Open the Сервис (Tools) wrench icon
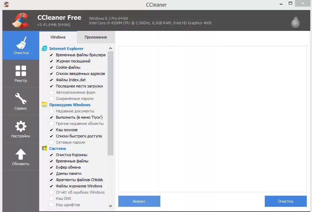Image resolution: width=312 pixels, height=212 pixels. point(20,101)
